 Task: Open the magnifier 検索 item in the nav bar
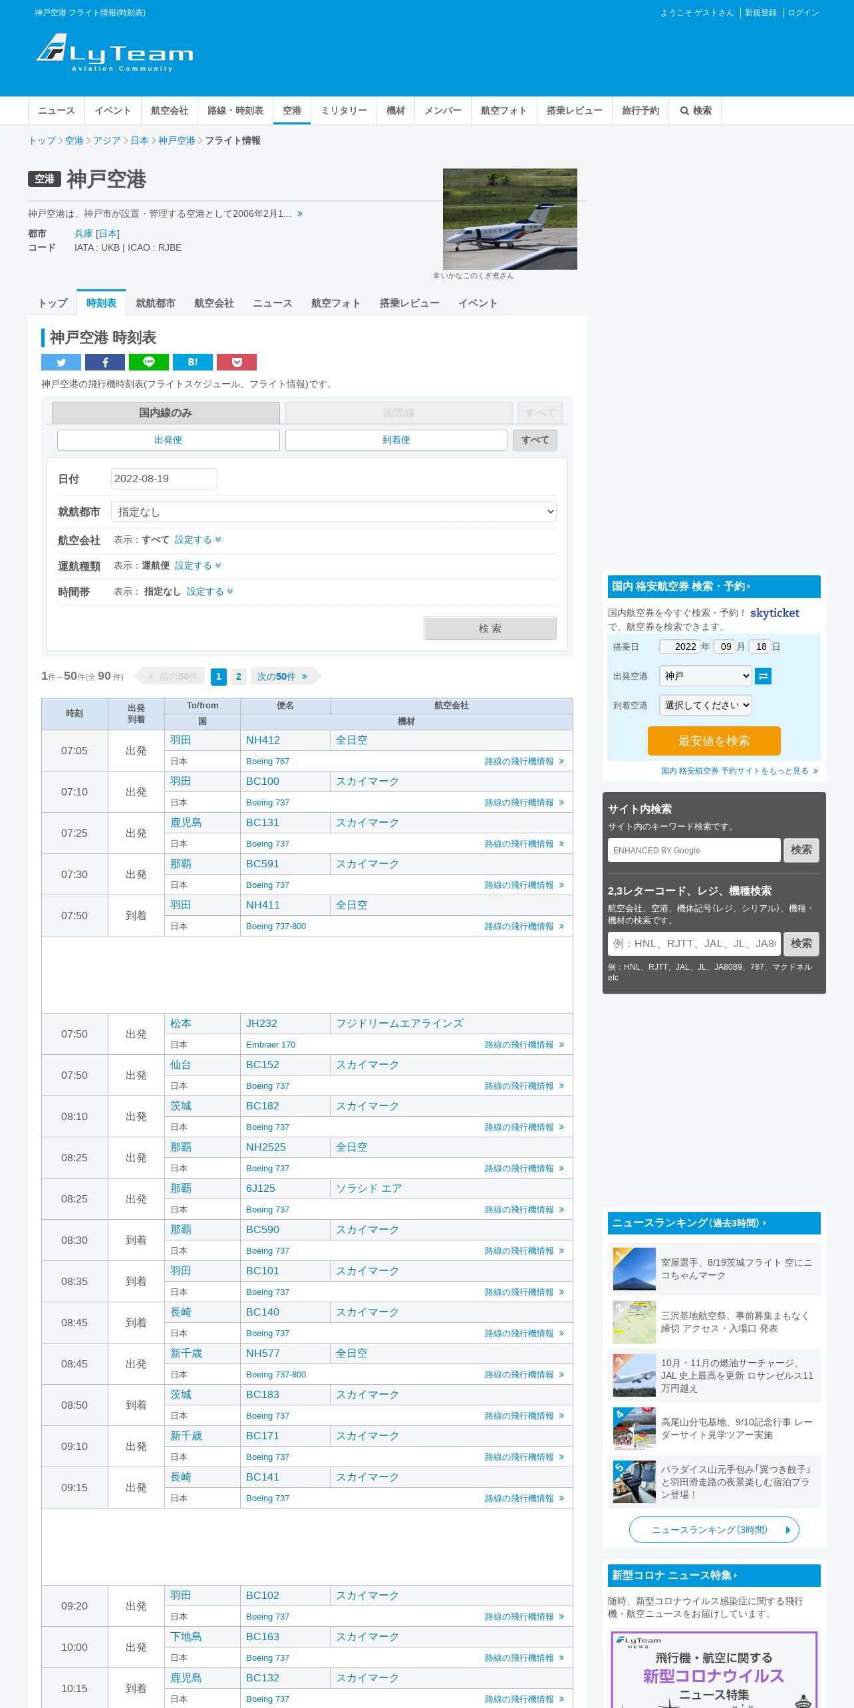click(x=696, y=110)
